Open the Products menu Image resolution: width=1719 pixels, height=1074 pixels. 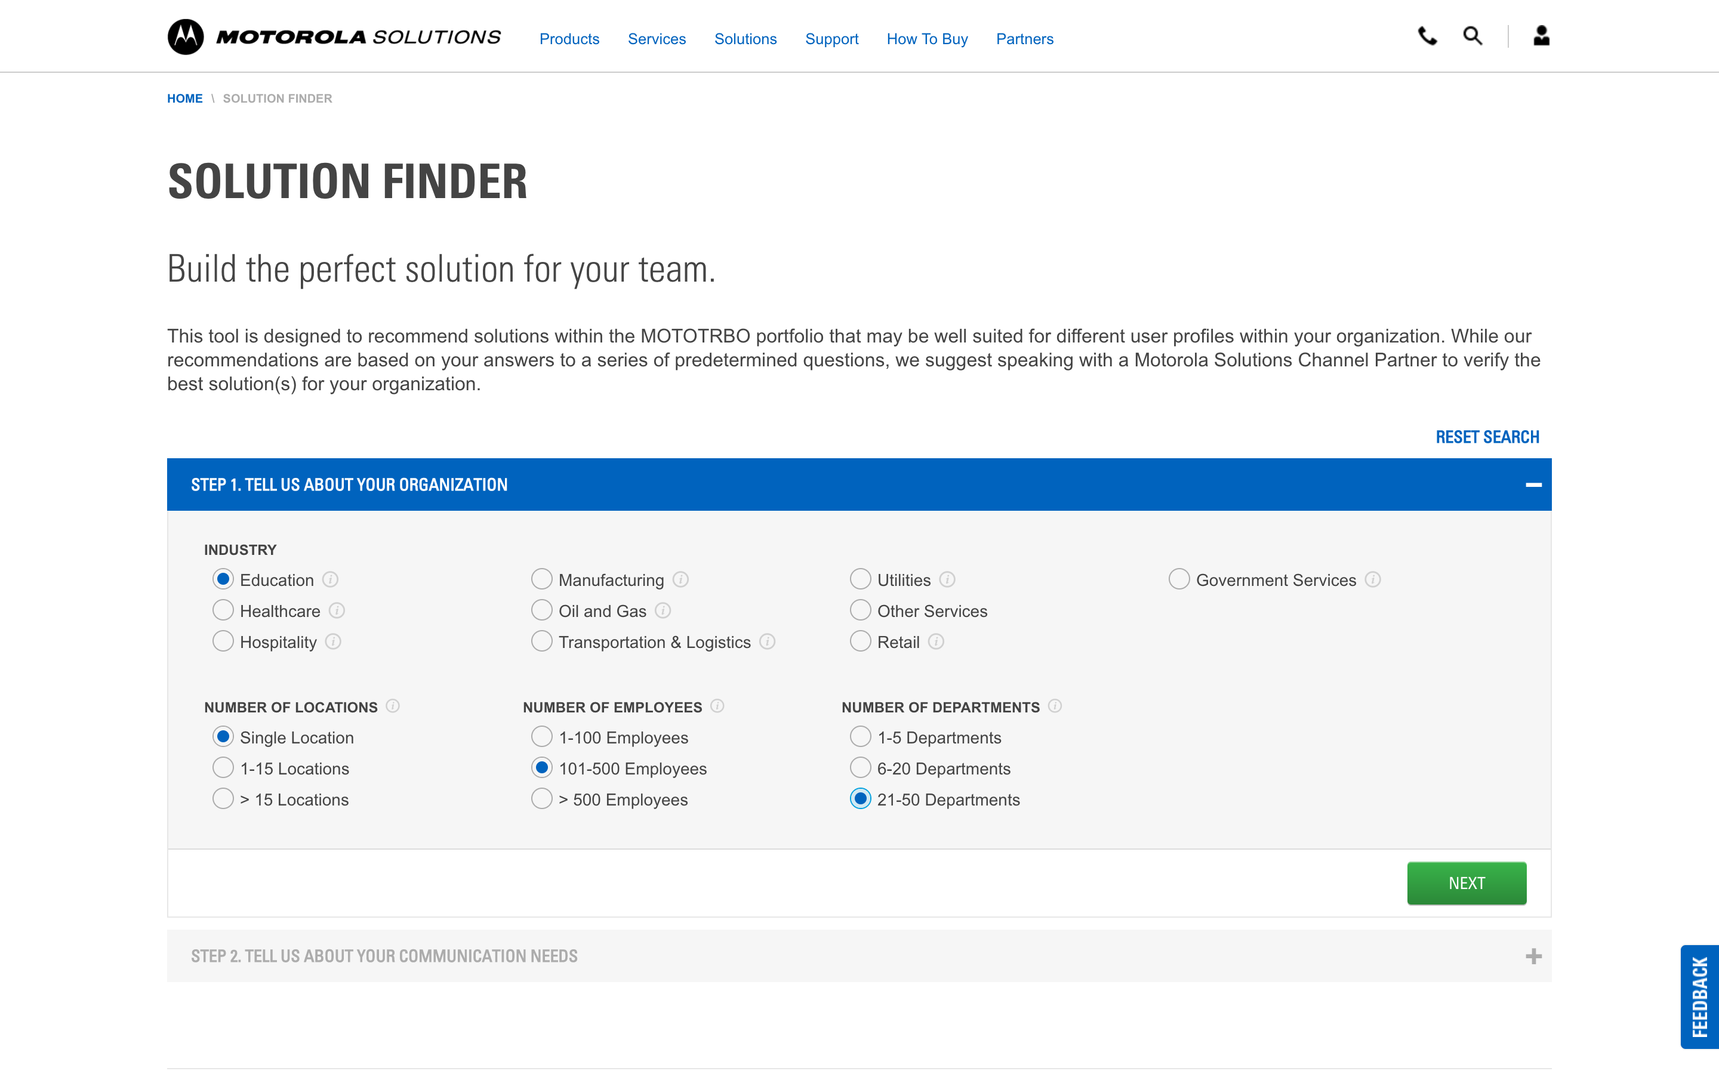569,39
